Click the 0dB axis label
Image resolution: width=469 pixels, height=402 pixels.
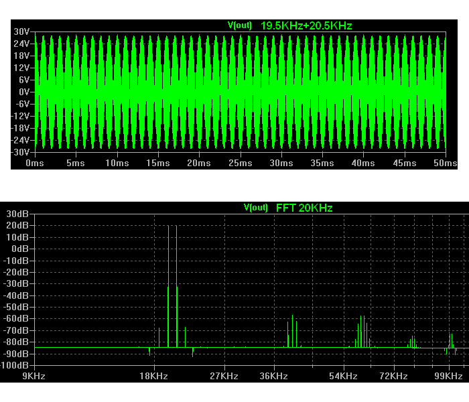[x=20, y=249]
